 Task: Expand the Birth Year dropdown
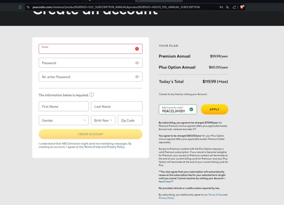tap(103, 121)
